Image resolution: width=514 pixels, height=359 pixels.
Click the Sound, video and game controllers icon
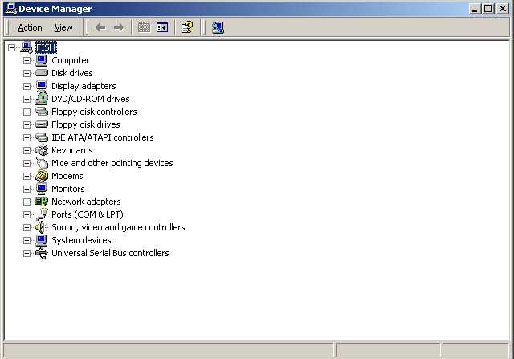(x=42, y=227)
